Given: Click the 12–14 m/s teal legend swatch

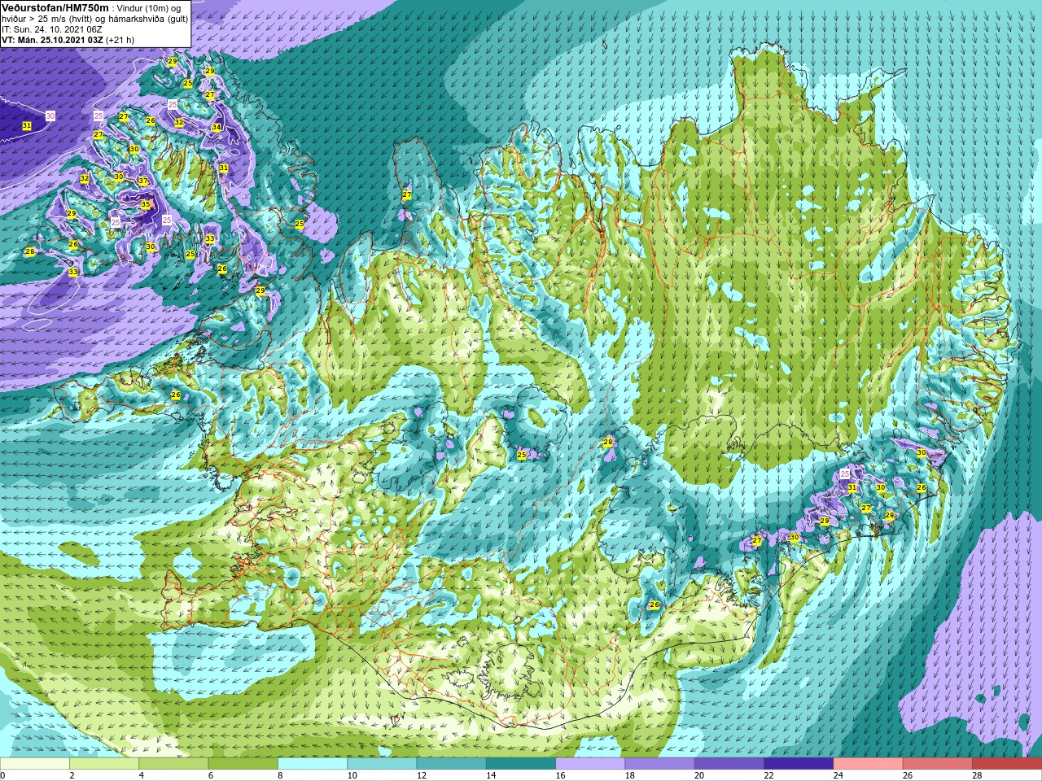Looking at the screenshot, I should (451, 765).
